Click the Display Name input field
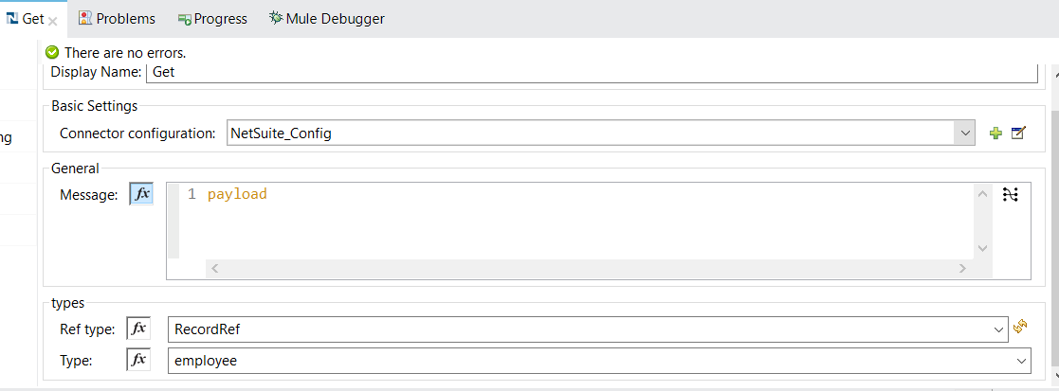This screenshot has height=391, width=1059. point(592,71)
